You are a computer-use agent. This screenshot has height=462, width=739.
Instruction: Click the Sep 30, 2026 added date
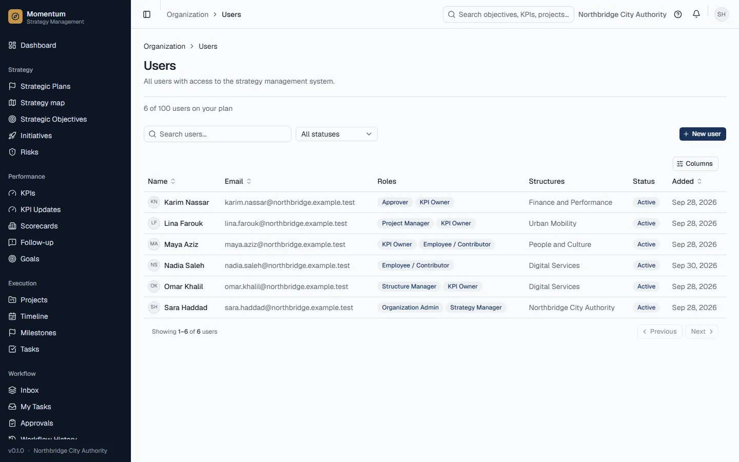click(694, 265)
